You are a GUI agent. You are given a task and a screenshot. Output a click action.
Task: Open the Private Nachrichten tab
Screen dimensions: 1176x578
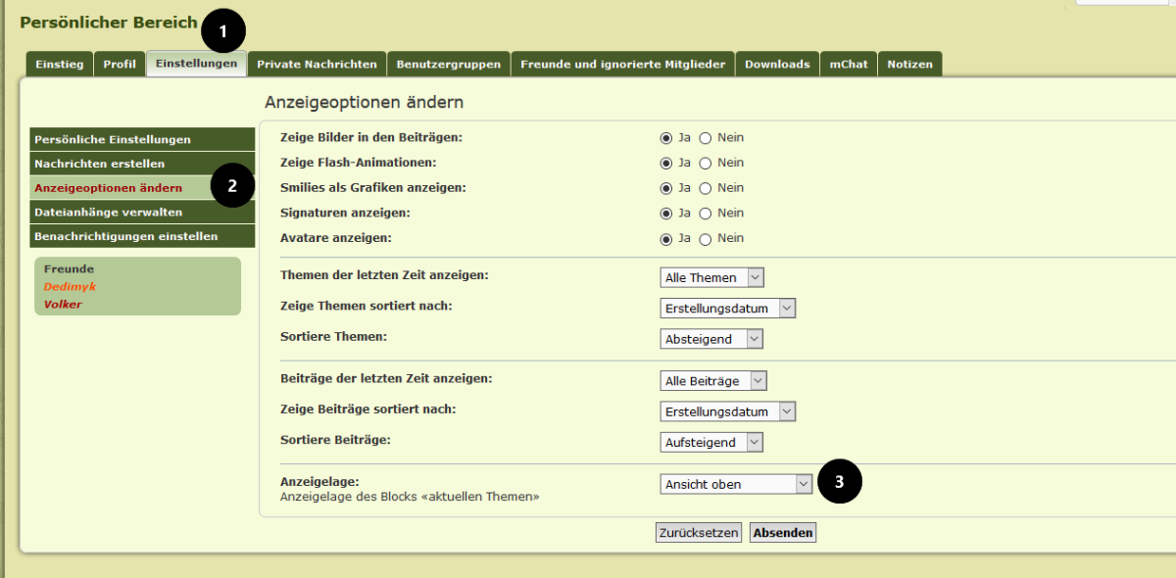[317, 65]
